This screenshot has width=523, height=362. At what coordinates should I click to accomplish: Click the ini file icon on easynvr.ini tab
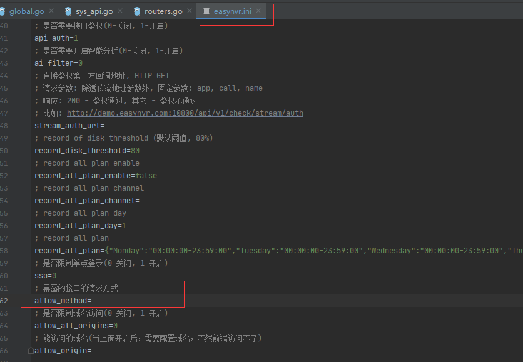(206, 11)
